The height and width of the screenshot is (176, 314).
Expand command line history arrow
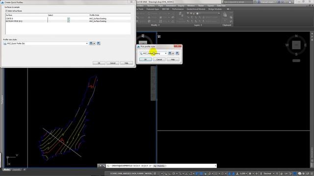(x=215, y=166)
